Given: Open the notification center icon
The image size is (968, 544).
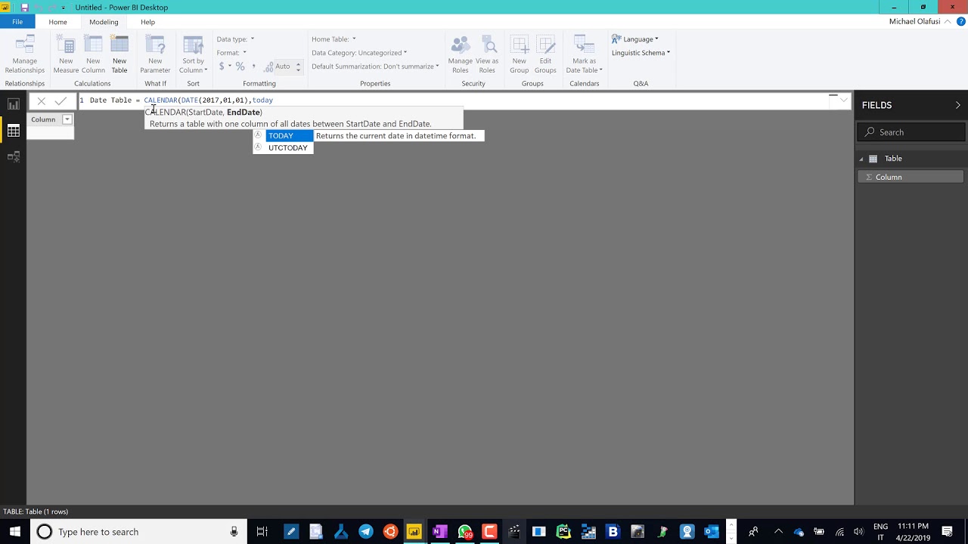Looking at the screenshot, I should coord(947,532).
